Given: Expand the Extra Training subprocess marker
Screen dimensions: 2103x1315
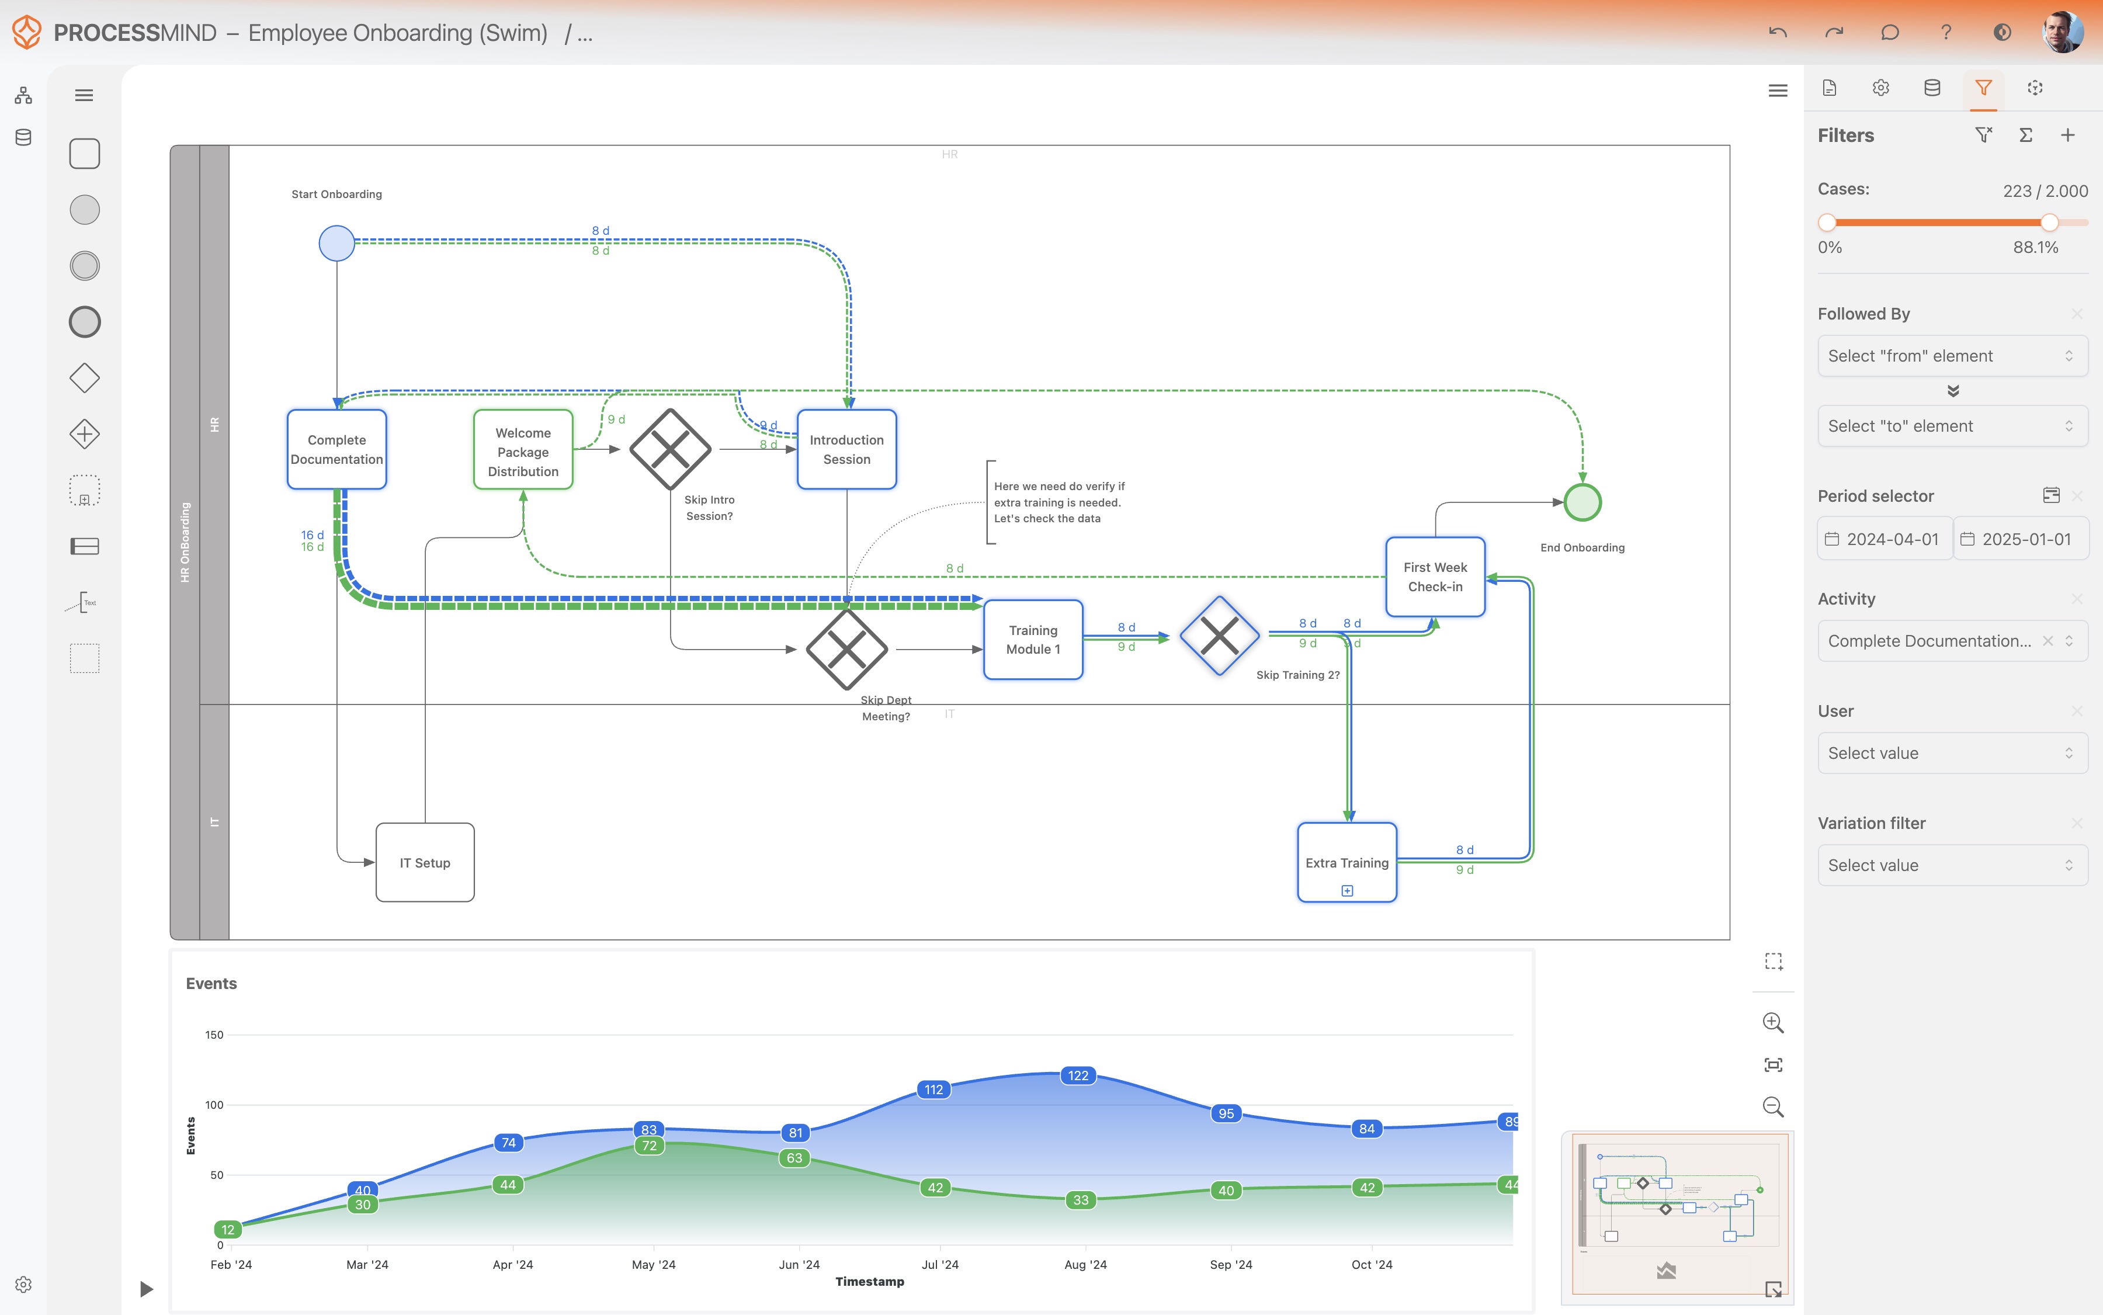Looking at the screenshot, I should tap(1347, 890).
